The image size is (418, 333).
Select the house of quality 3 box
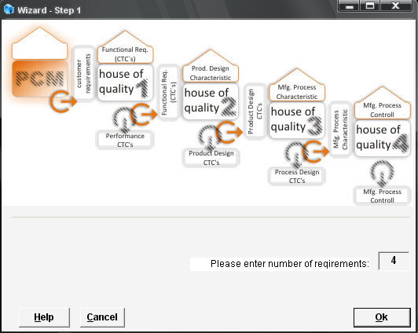(x=297, y=120)
